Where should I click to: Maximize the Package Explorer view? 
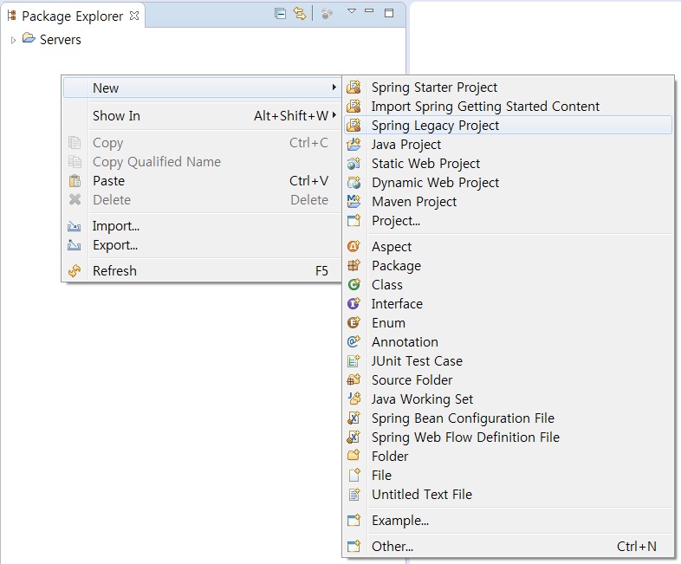389,13
